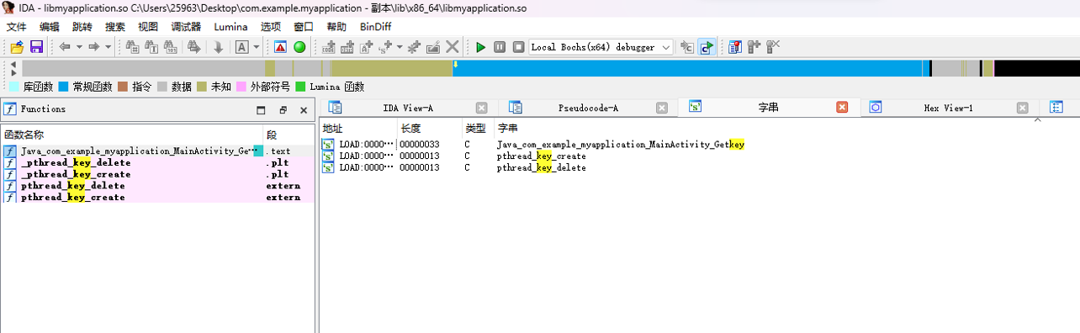Open the text search A dropdown arrow

pos(257,47)
